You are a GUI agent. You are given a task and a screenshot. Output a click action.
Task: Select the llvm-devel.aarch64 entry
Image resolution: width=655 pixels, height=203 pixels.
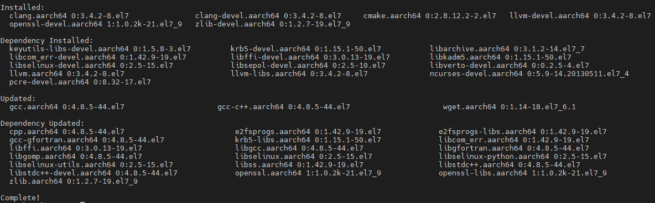[580, 16]
